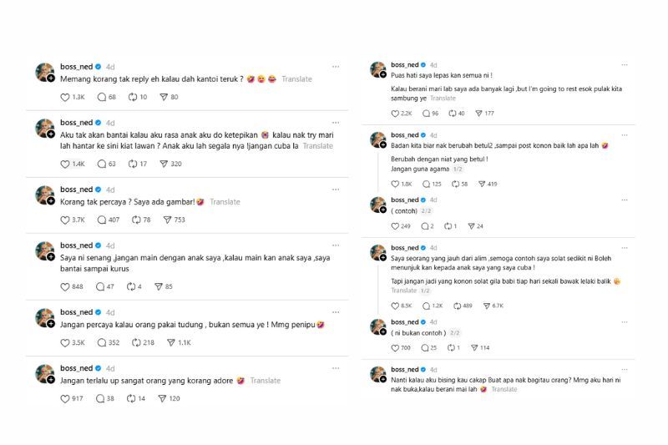
Task: Click avatar on 'Saya seorang yang jauh' post
Action: [378, 254]
